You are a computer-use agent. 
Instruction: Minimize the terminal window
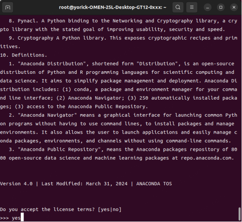(207, 7)
